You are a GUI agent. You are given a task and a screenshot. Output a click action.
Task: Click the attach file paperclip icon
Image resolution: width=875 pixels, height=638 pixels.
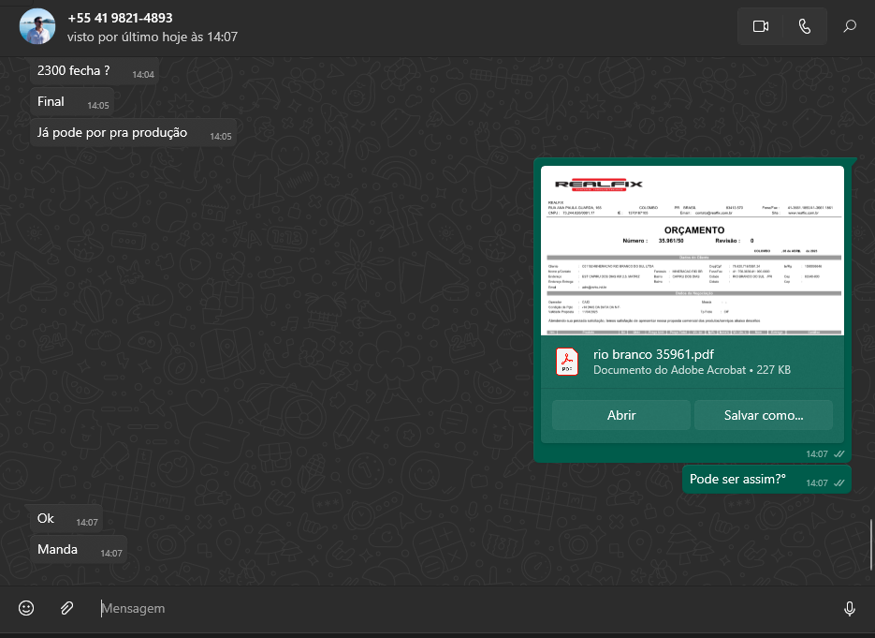pos(66,608)
